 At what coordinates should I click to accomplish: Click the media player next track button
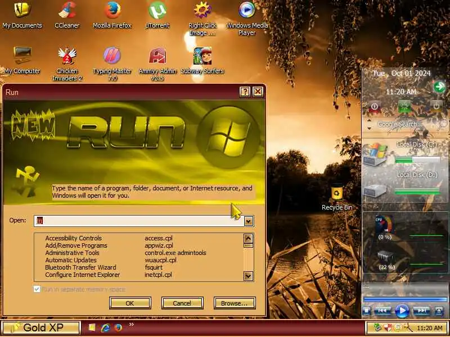[x=421, y=311]
